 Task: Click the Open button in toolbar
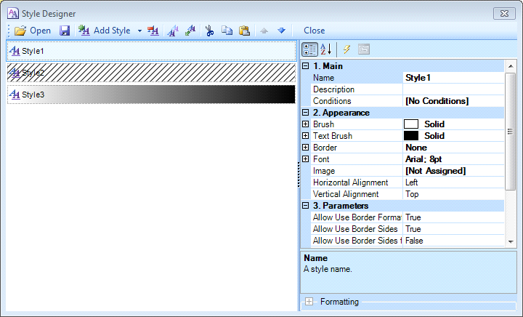point(33,31)
